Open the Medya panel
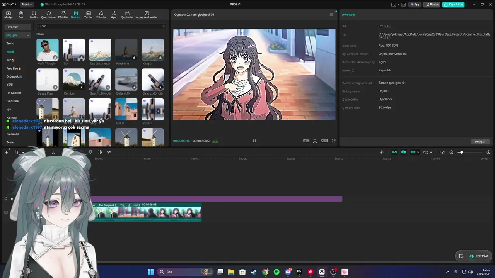 pos(9,15)
